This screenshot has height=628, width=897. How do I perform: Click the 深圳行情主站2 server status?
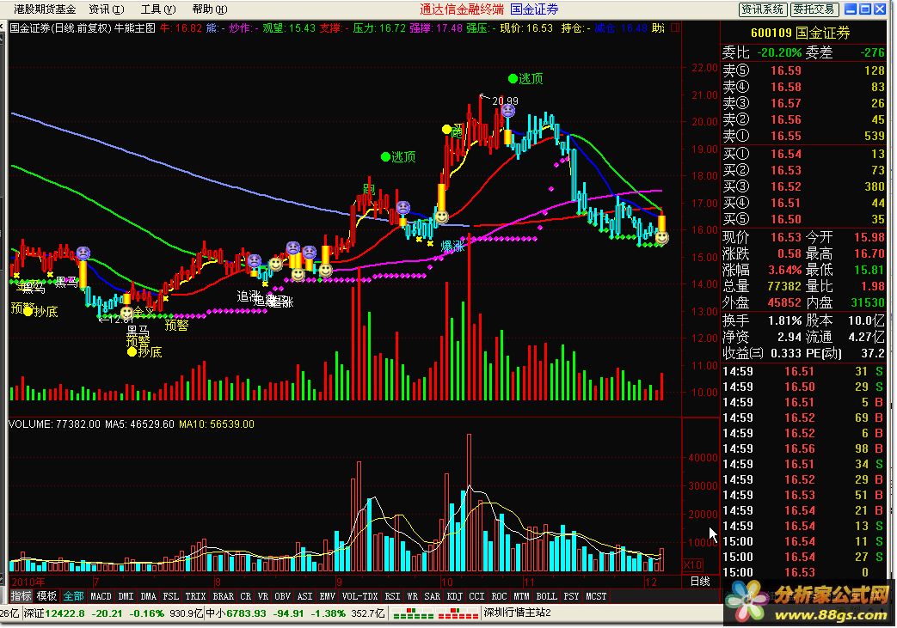(x=517, y=613)
